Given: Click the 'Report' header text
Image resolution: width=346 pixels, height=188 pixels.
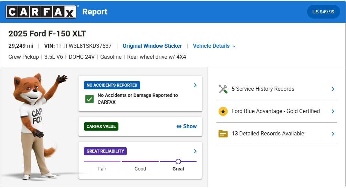Looking at the screenshot, I should 95,12.
